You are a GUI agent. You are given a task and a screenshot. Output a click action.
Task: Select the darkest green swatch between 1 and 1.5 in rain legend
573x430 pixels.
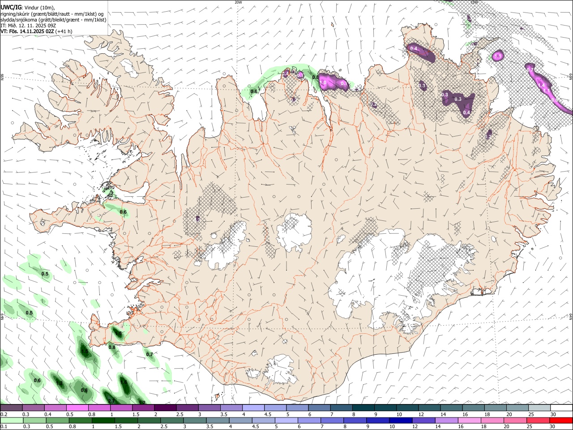[x=103, y=421]
